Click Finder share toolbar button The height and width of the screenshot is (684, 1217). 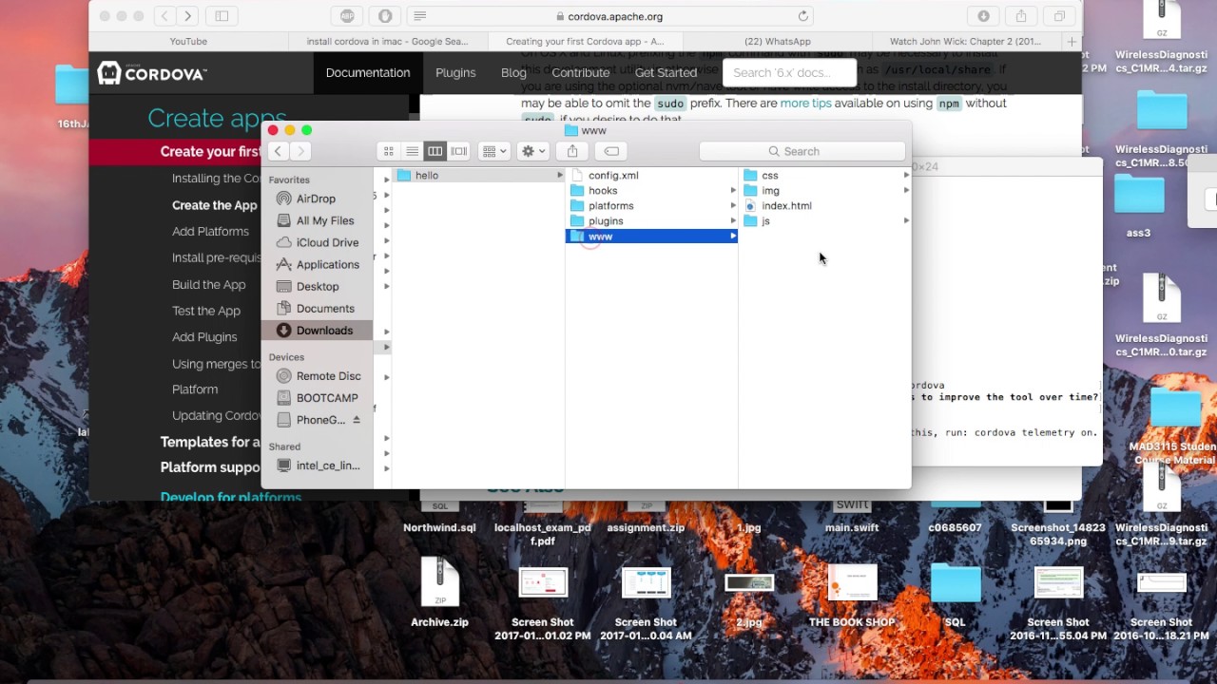click(572, 151)
